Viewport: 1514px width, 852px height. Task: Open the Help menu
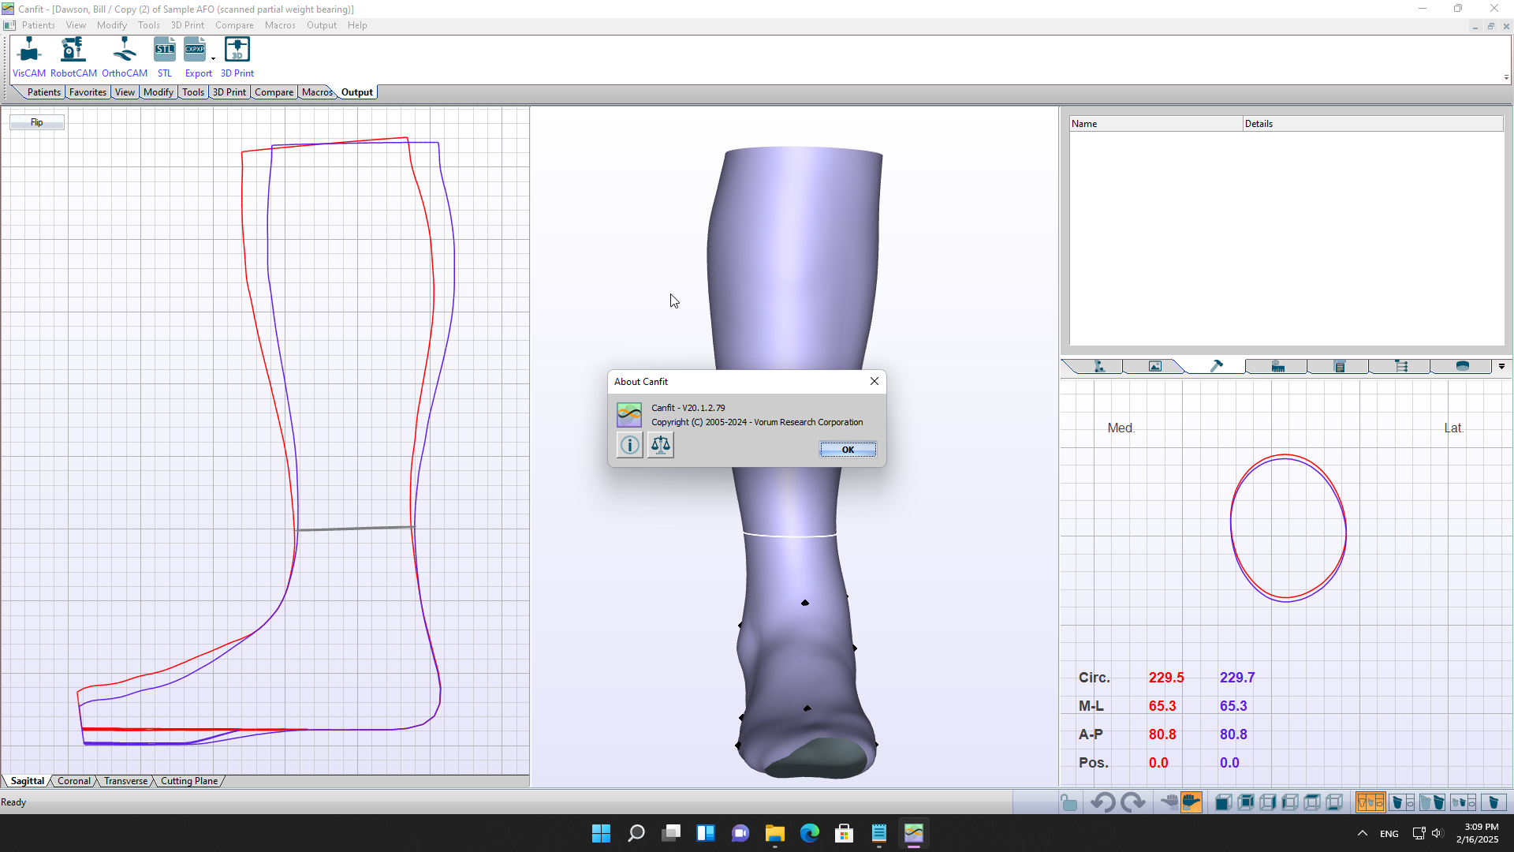(x=357, y=25)
